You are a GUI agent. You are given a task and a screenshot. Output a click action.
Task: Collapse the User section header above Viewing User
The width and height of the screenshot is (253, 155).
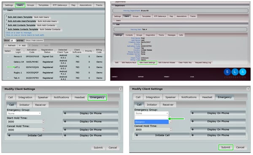click(x=181, y=24)
